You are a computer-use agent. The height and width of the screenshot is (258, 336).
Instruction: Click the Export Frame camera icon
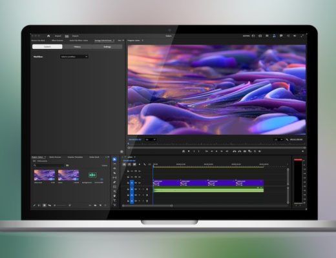[x=245, y=152]
